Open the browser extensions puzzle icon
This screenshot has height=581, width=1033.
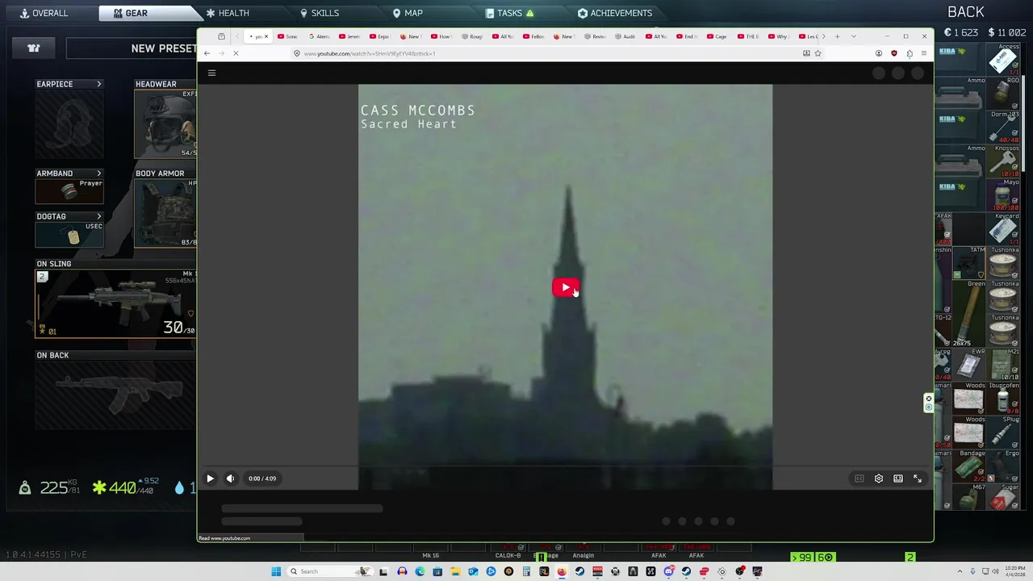pos(910,53)
